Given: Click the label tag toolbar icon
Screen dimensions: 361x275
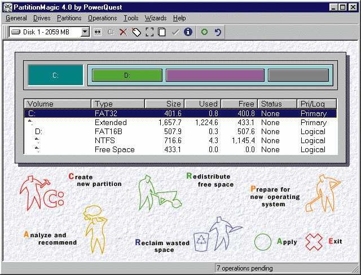Looking at the screenshot, I should pyautogui.click(x=136, y=32).
